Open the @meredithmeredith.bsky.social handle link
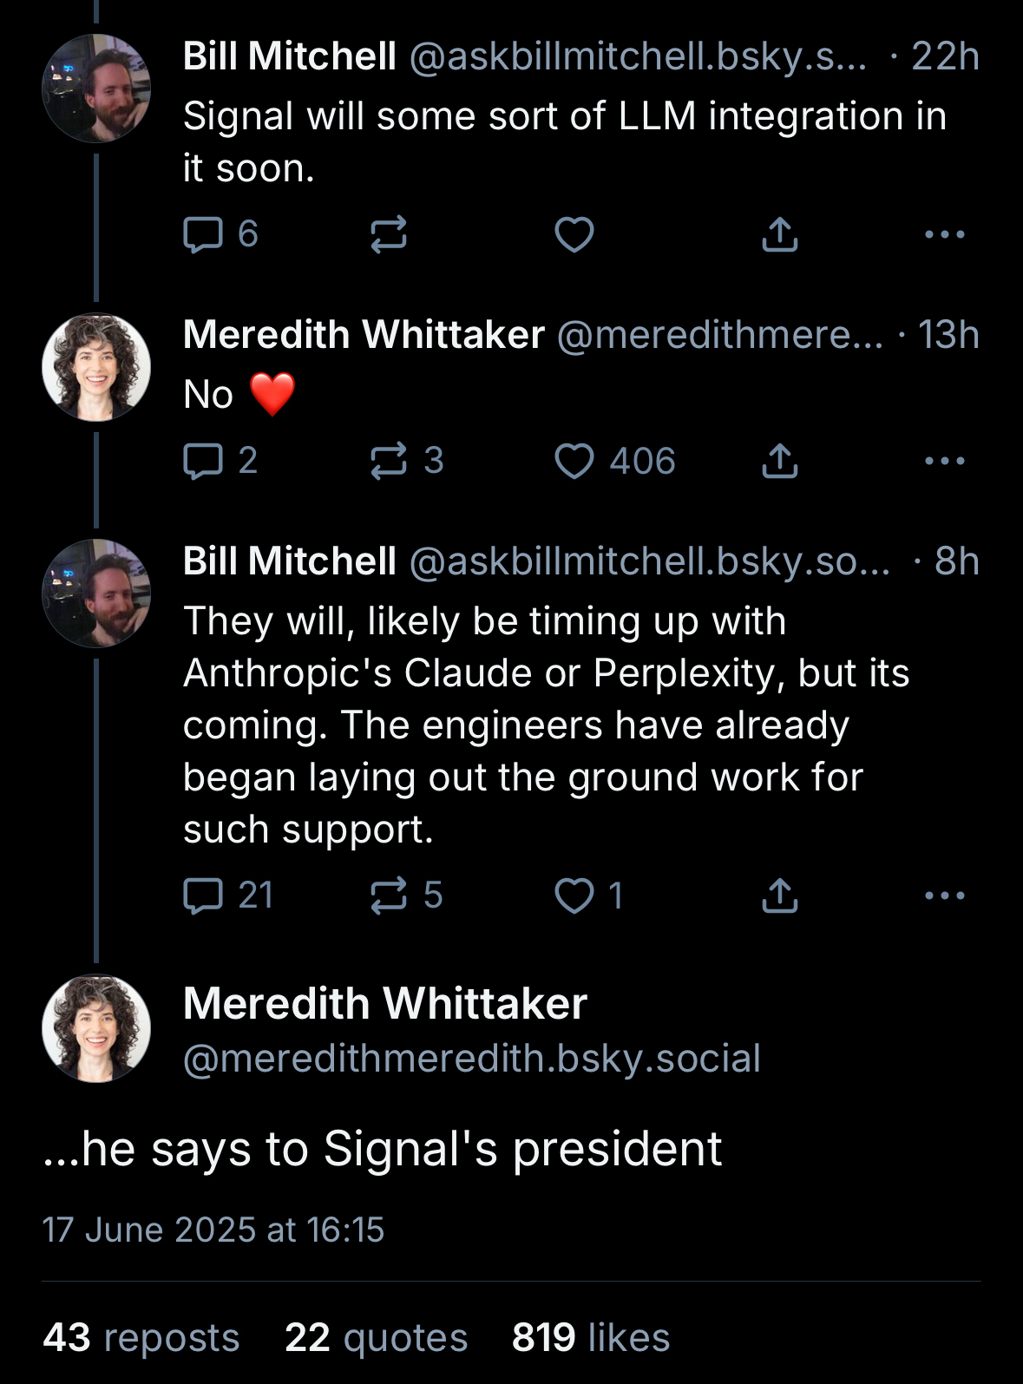 [471, 1059]
